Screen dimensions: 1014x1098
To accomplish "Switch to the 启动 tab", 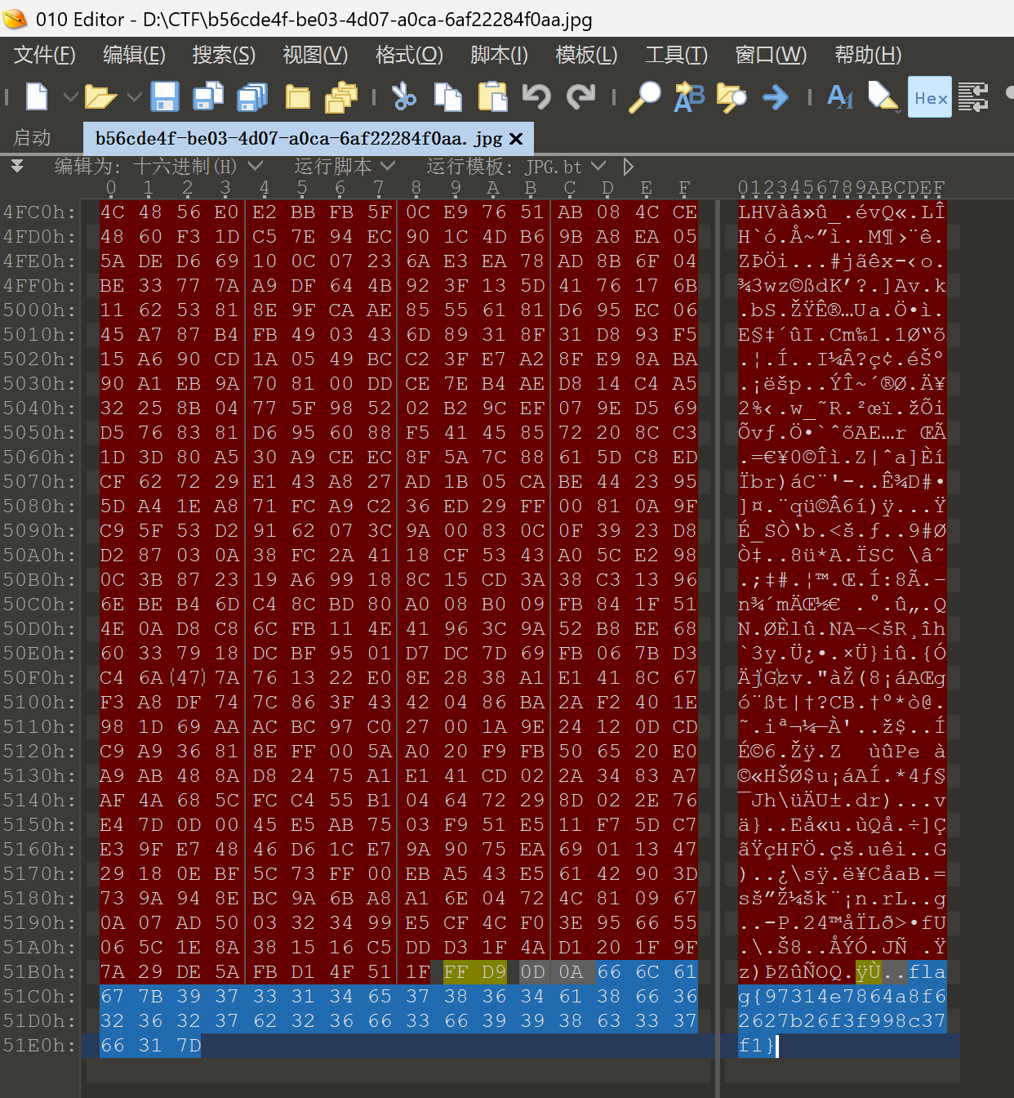I will coord(33,138).
